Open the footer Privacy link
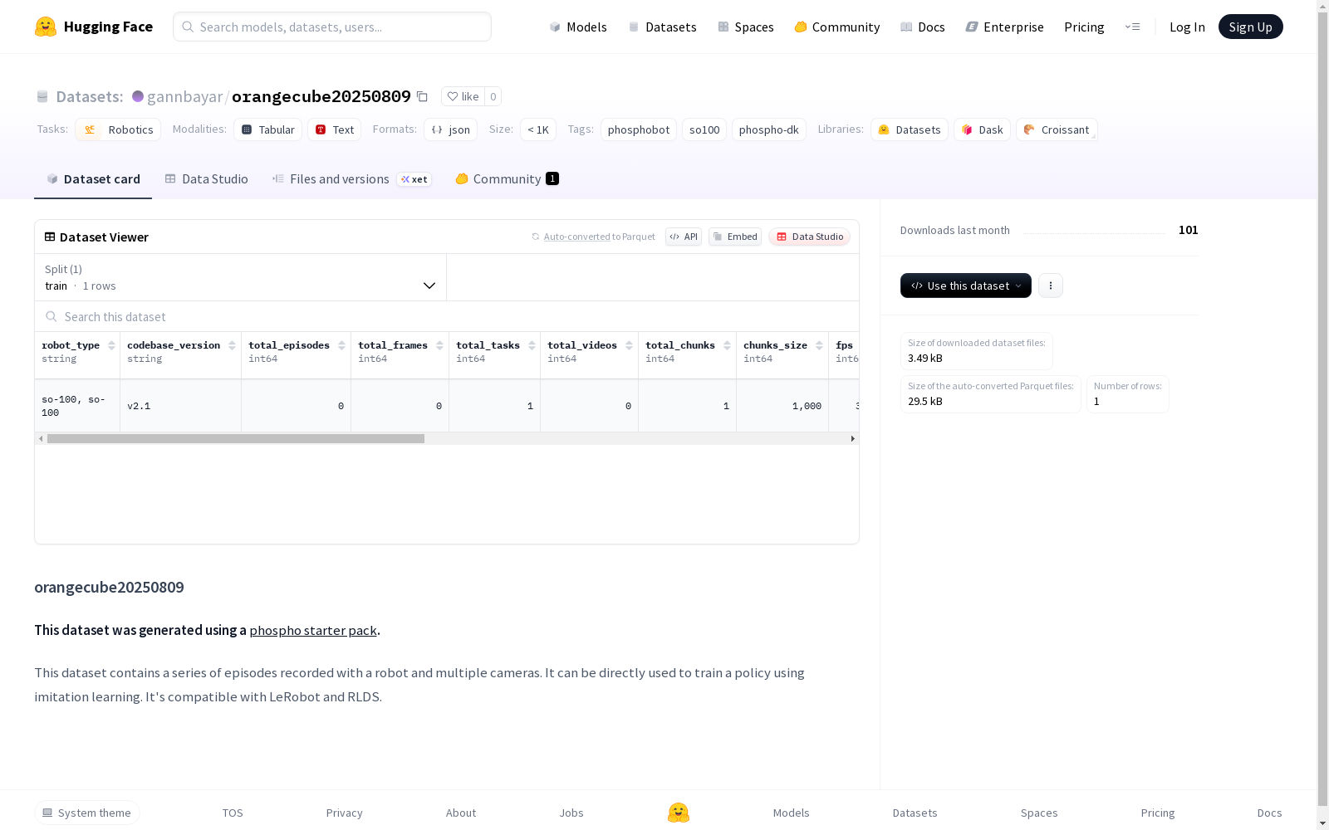The height and width of the screenshot is (830, 1329). (x=345, y=813)
